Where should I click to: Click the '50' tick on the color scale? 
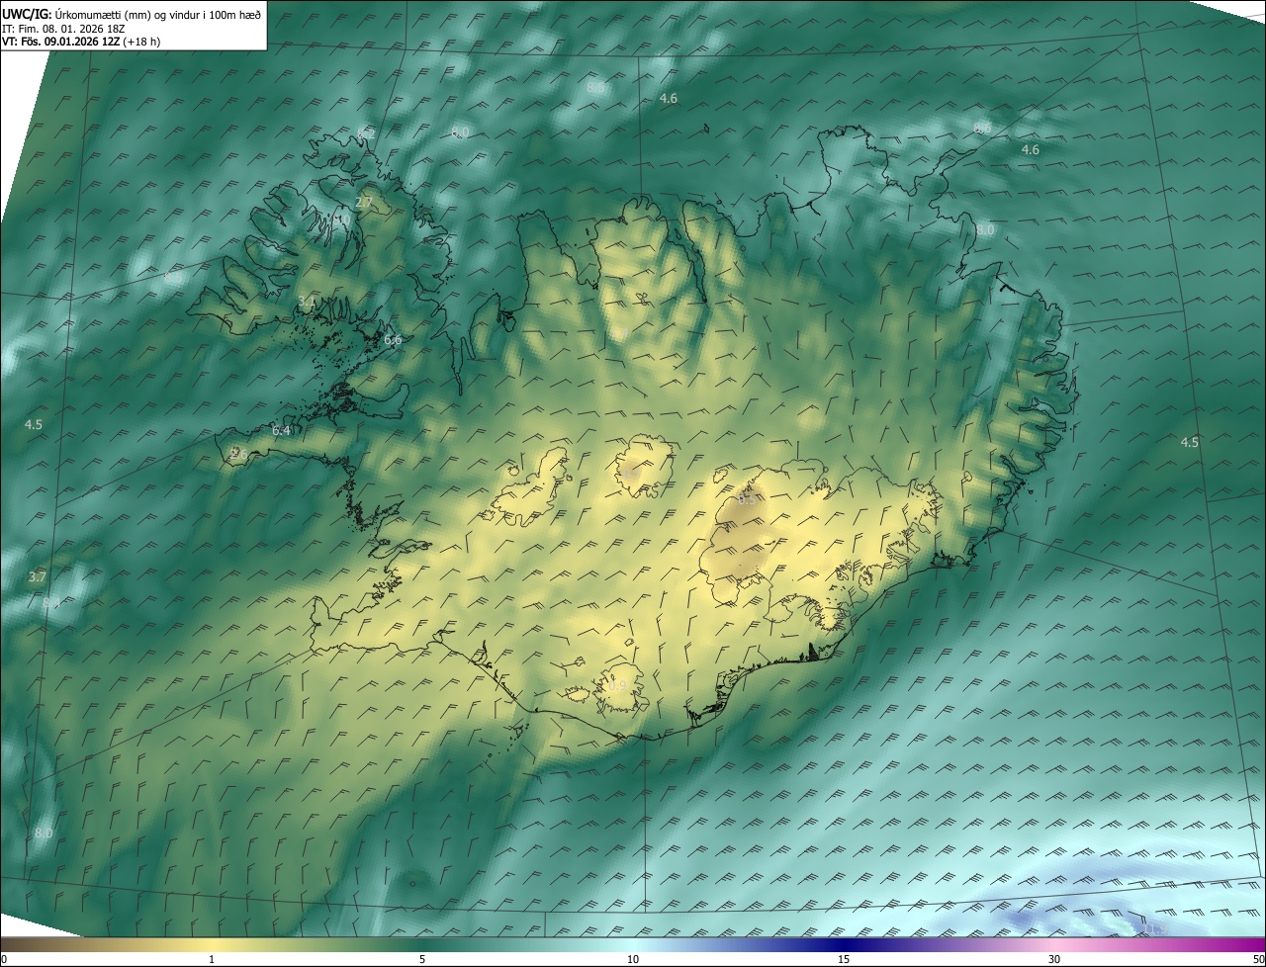(1258, 960)
